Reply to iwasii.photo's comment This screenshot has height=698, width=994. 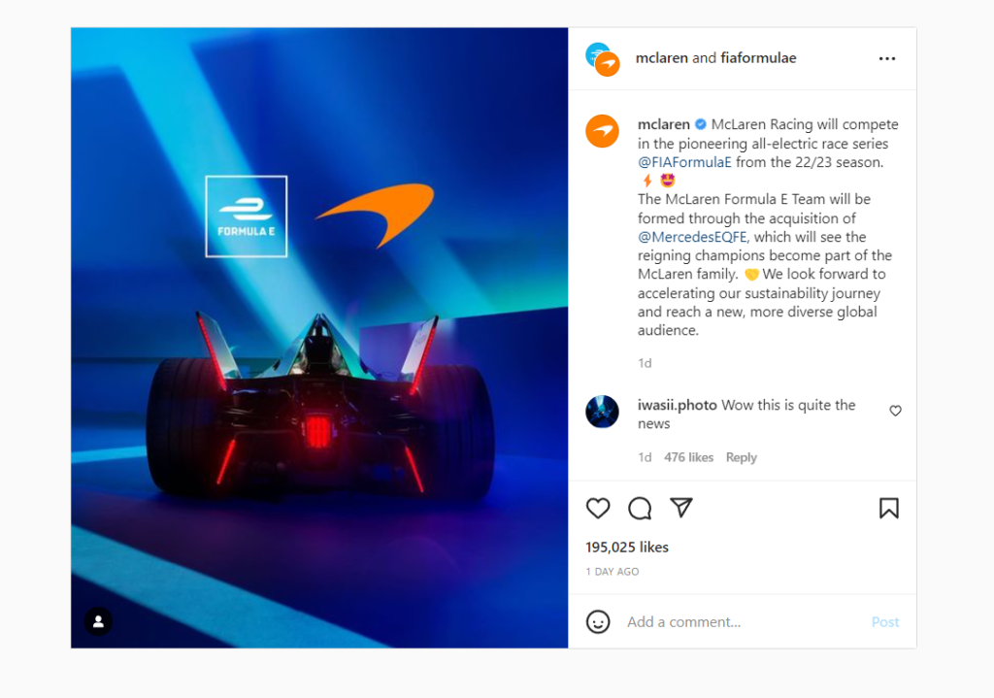[x=741, y=457]
